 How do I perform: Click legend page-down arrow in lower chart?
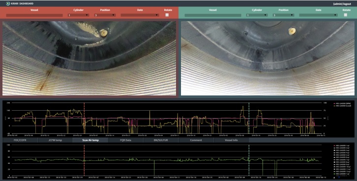point(339,178)
